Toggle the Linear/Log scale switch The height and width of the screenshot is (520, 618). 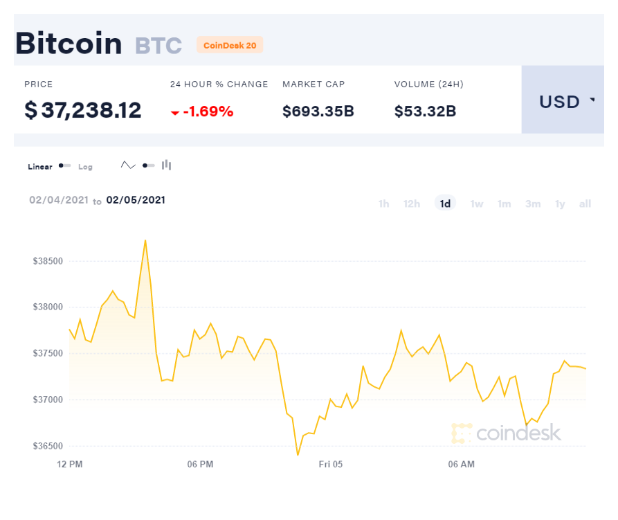[65, 166]
